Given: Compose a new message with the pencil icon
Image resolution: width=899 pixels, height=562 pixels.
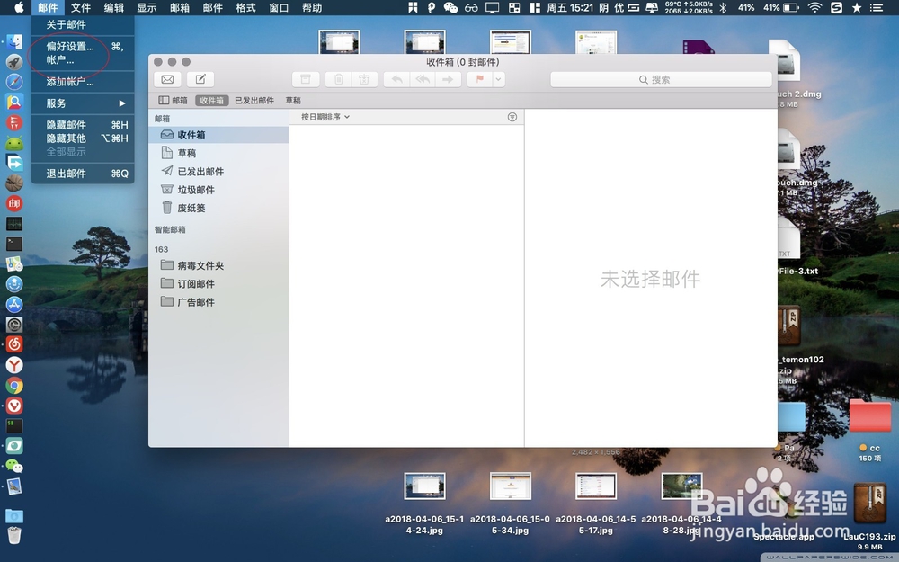Looking at the screenshot, I should [x=200, y=79].
